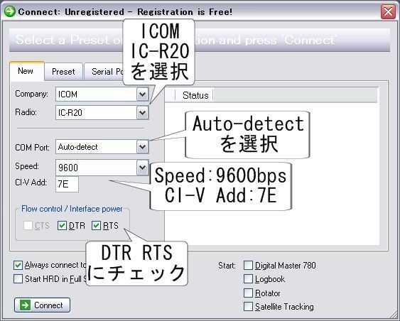Viewport: 400px width, 321px height.
Task: Uncheck the DTR checkbox
Action: 62,226
